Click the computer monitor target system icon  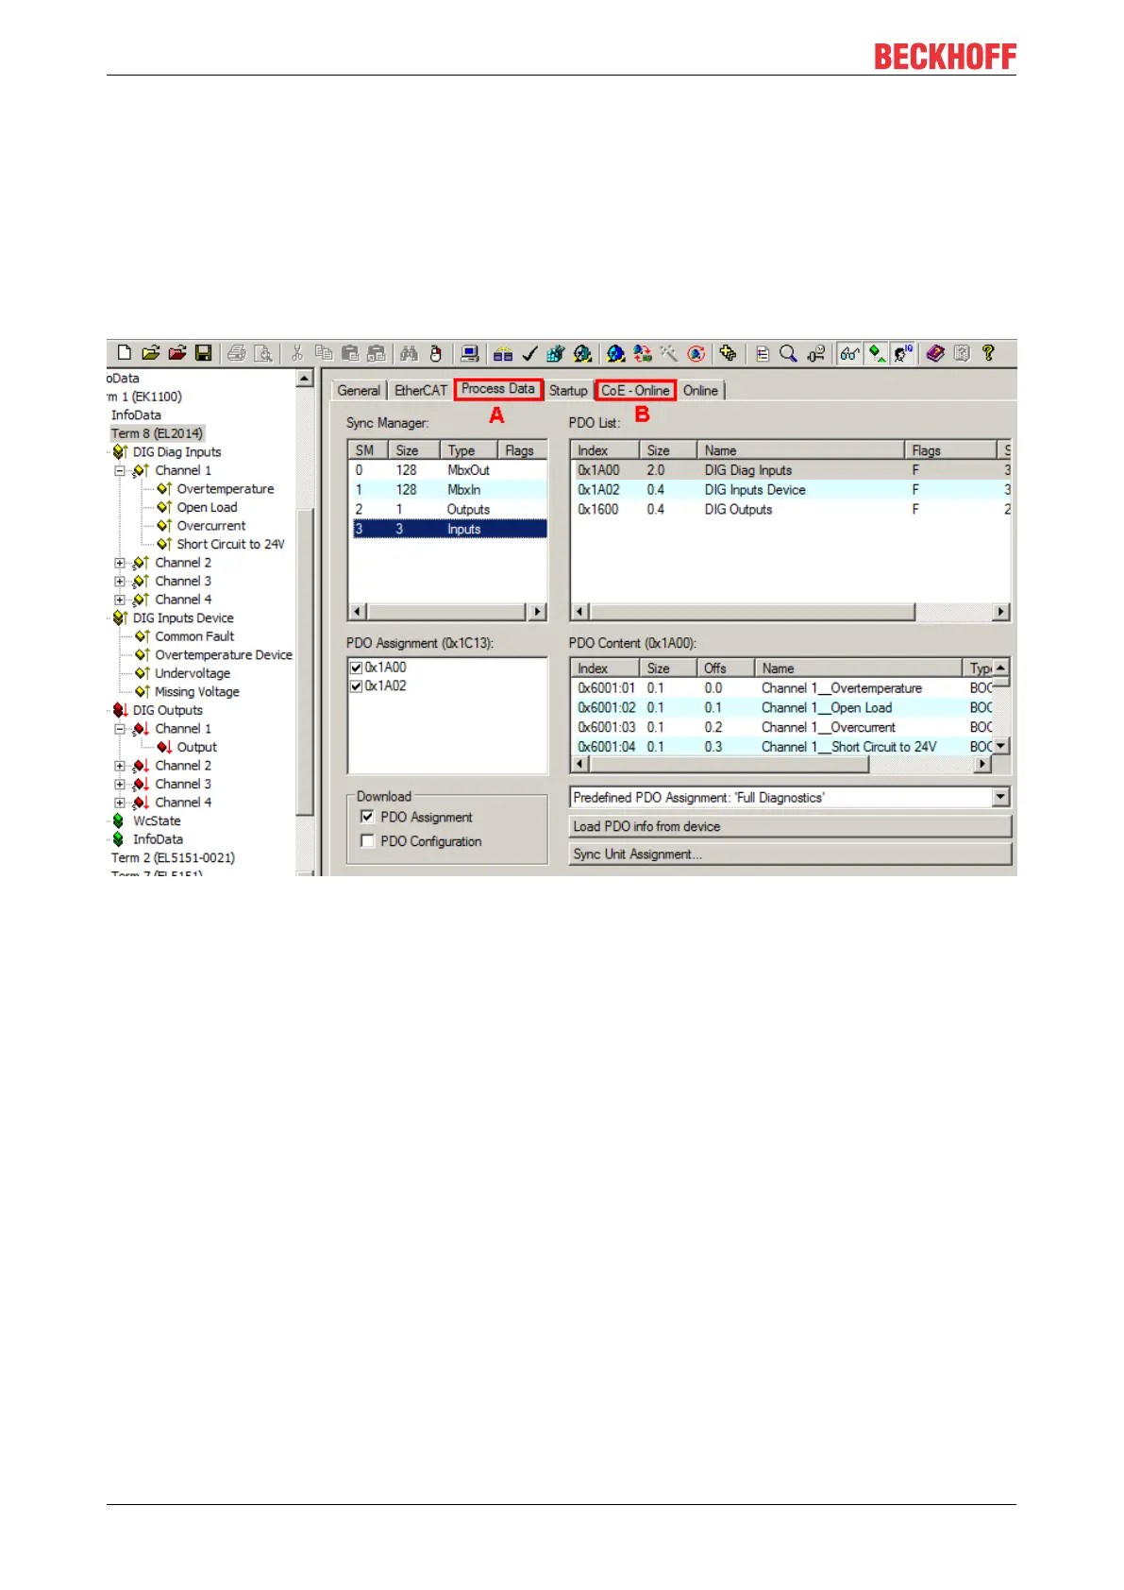coord(469,353)
